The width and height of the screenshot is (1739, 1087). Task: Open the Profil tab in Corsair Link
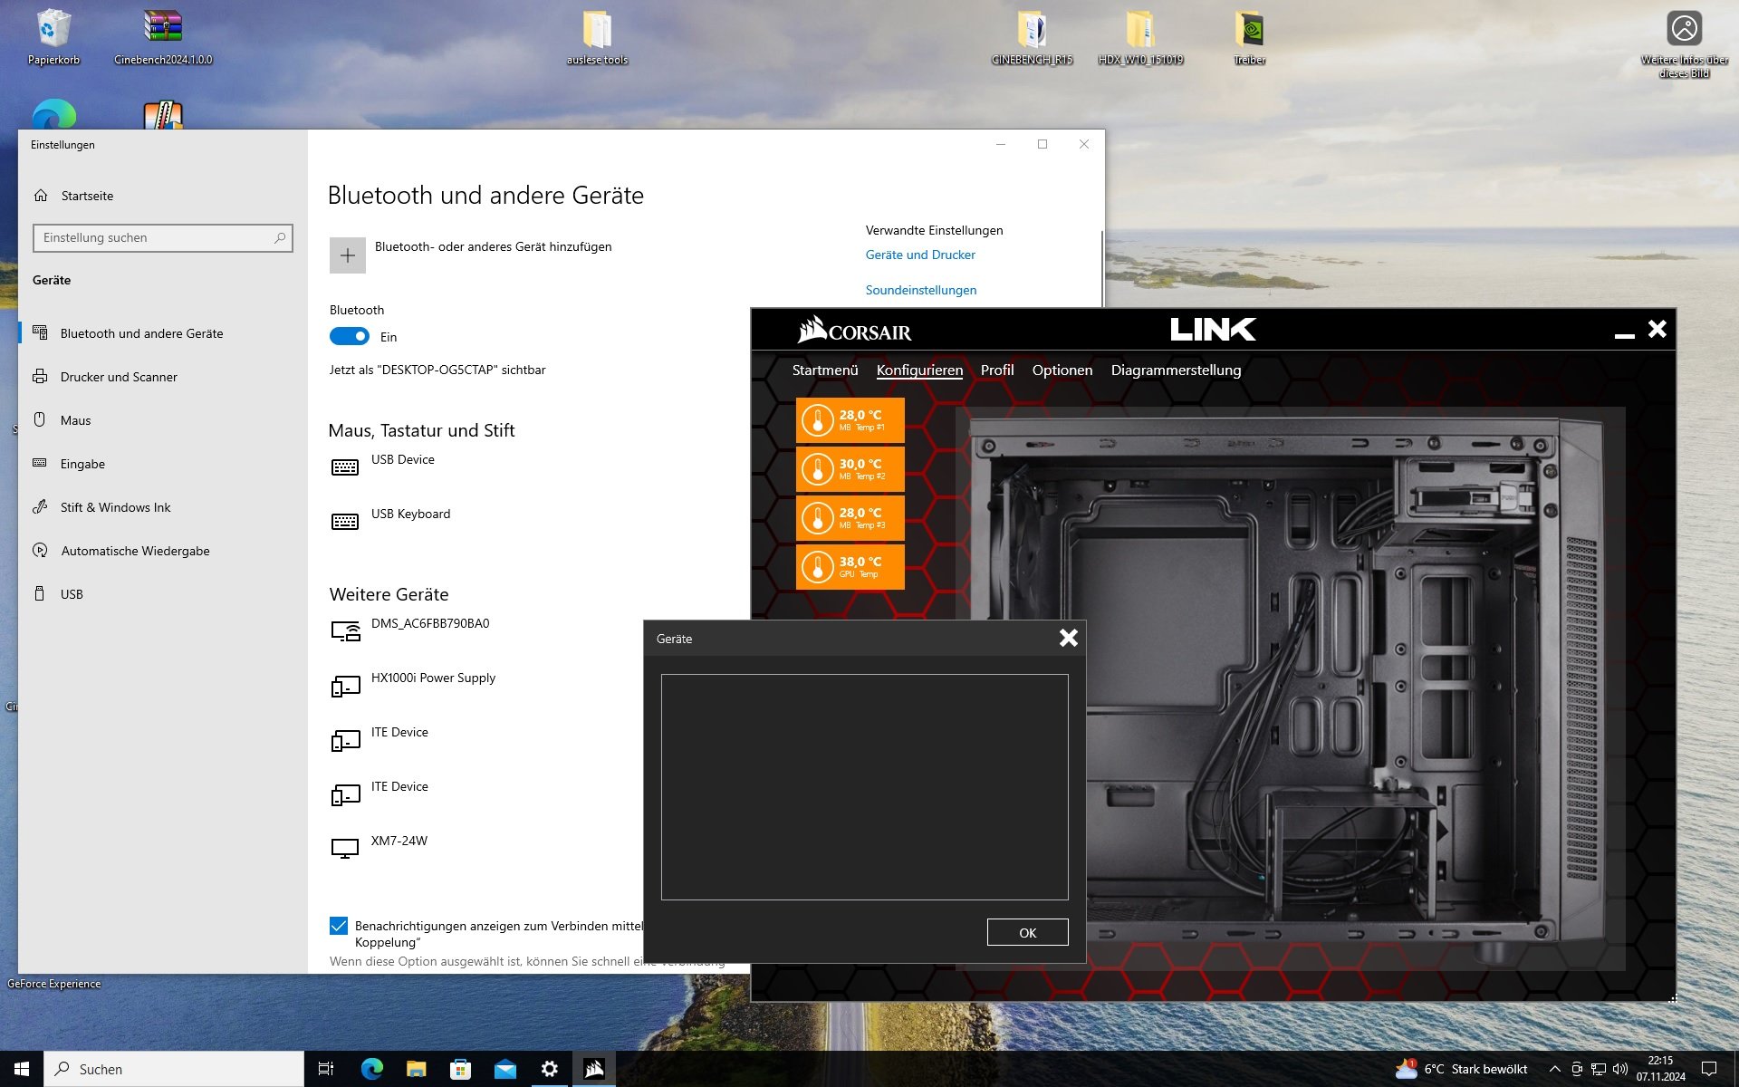pyautogui.click(x=997, y=370)
